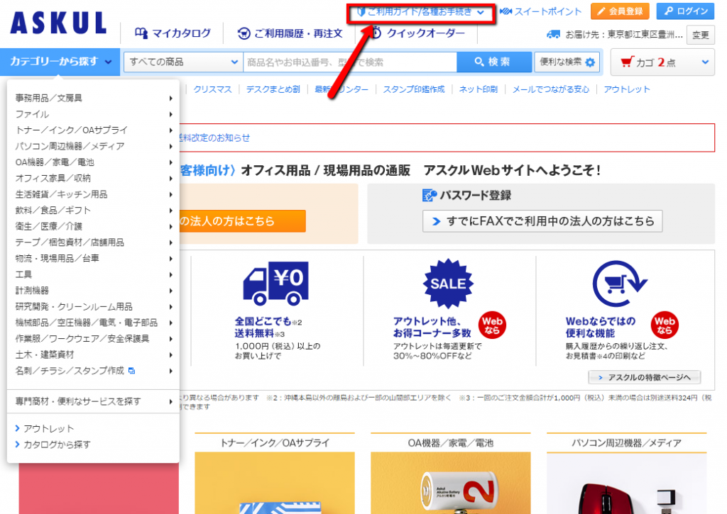The width and height of the screenshot is (727, 514).
Task: Open the スタンプ印鑑作成 link
Action: (414, 89)
